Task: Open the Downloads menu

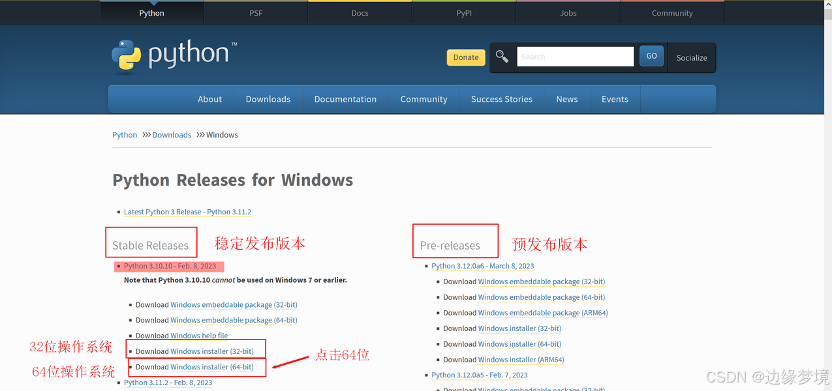Action: 268,98
